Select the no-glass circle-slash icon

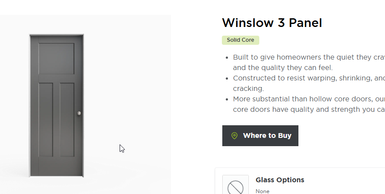235,187
